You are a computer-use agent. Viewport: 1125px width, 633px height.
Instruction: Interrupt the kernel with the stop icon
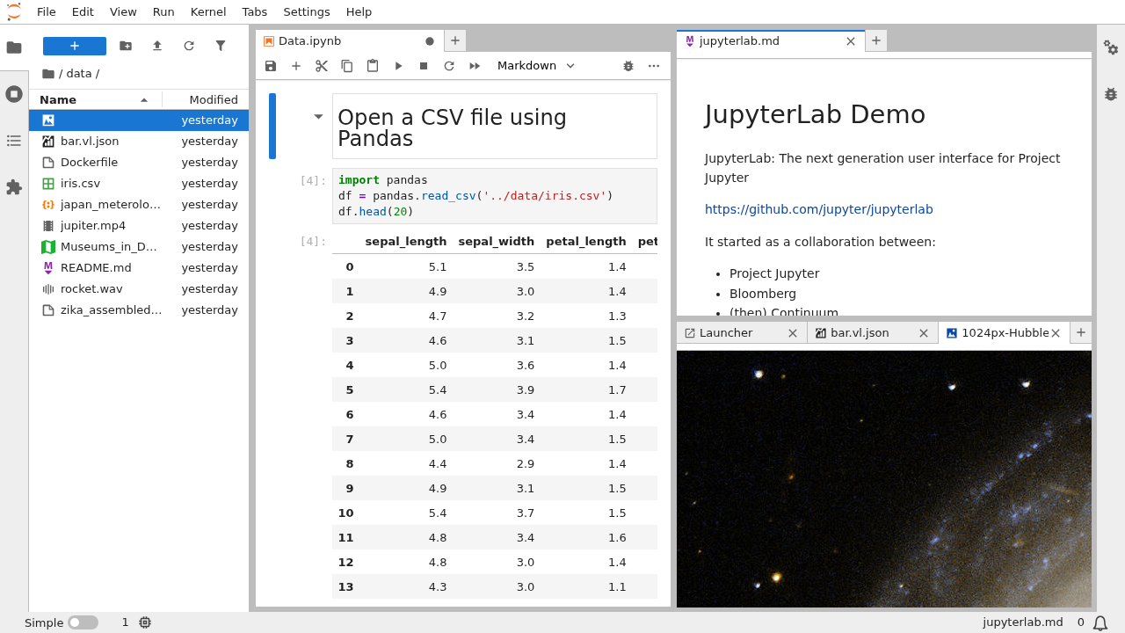[423, 65]
